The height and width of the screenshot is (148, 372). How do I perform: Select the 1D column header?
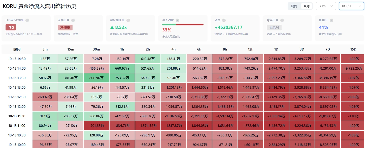click(276, 49)
